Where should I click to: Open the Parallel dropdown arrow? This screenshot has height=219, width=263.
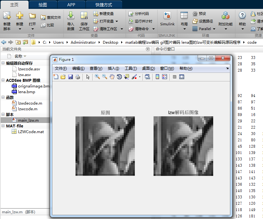[214, 29]
